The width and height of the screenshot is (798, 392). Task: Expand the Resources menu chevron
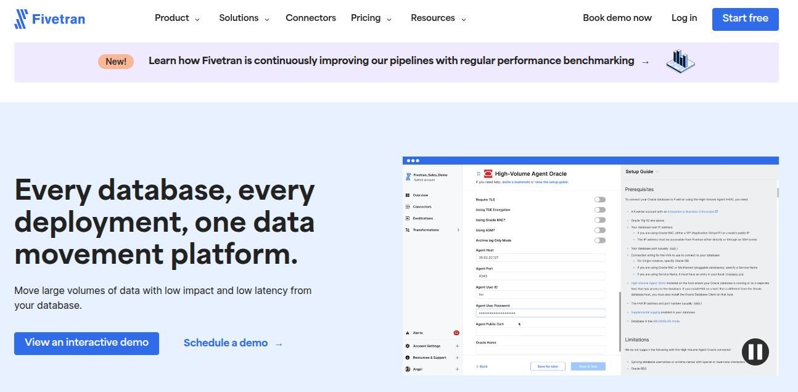tap(464, 20)
